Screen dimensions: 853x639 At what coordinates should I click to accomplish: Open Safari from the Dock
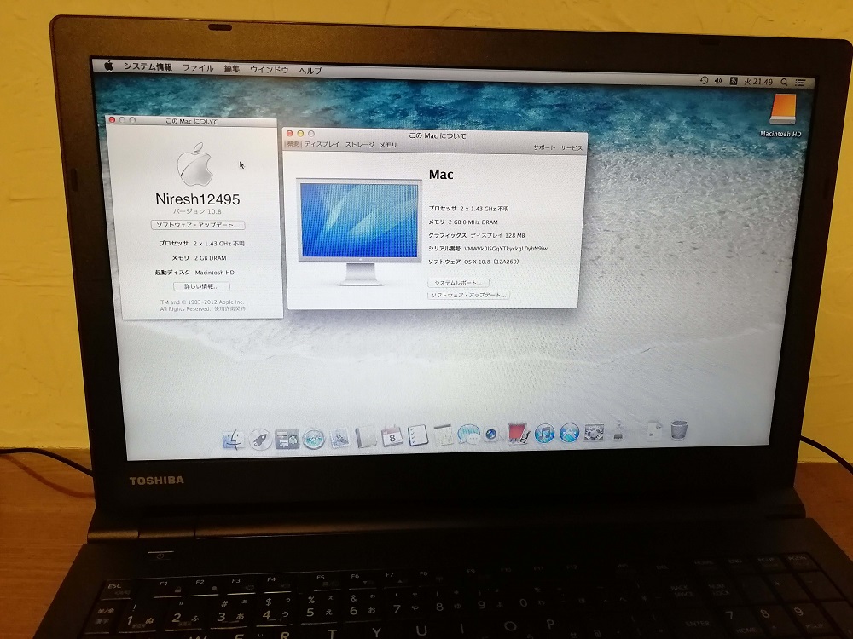tap(314, 437)
